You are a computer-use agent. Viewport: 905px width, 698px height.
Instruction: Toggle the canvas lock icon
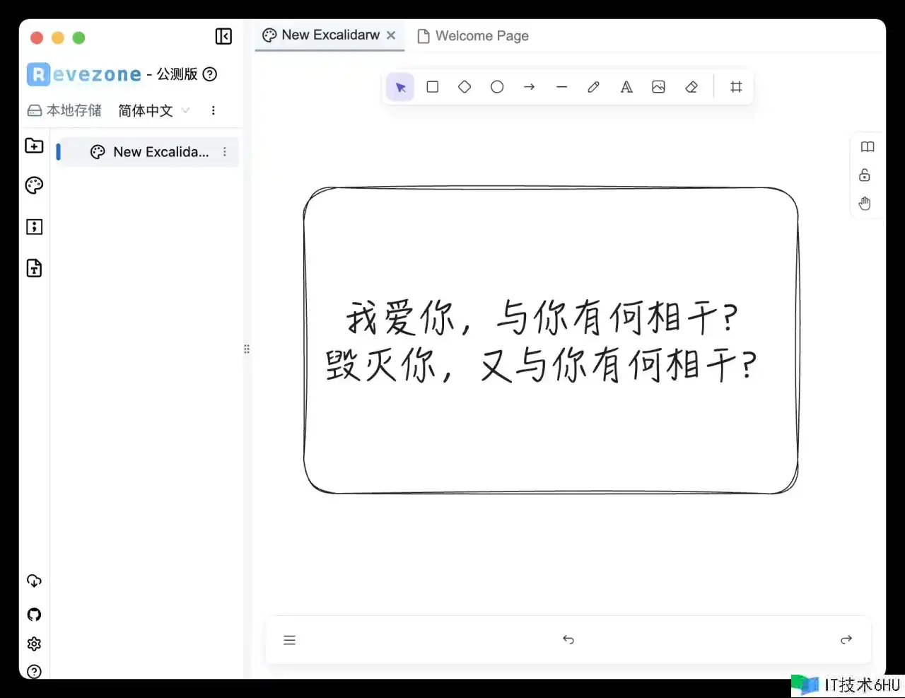pyautogui.click(x=865, y=175)
